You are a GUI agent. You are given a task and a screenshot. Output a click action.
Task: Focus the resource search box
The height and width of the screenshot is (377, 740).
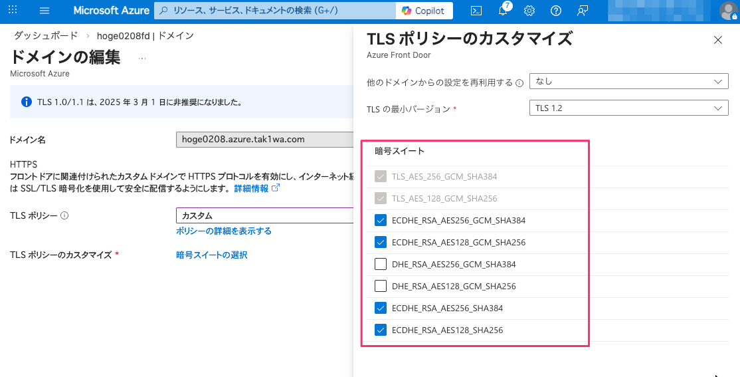pos(276,11)
